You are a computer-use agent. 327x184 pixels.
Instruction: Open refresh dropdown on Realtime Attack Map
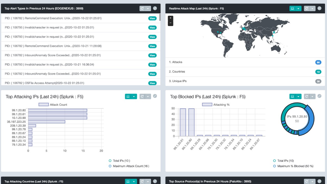(x=312, y=8)
